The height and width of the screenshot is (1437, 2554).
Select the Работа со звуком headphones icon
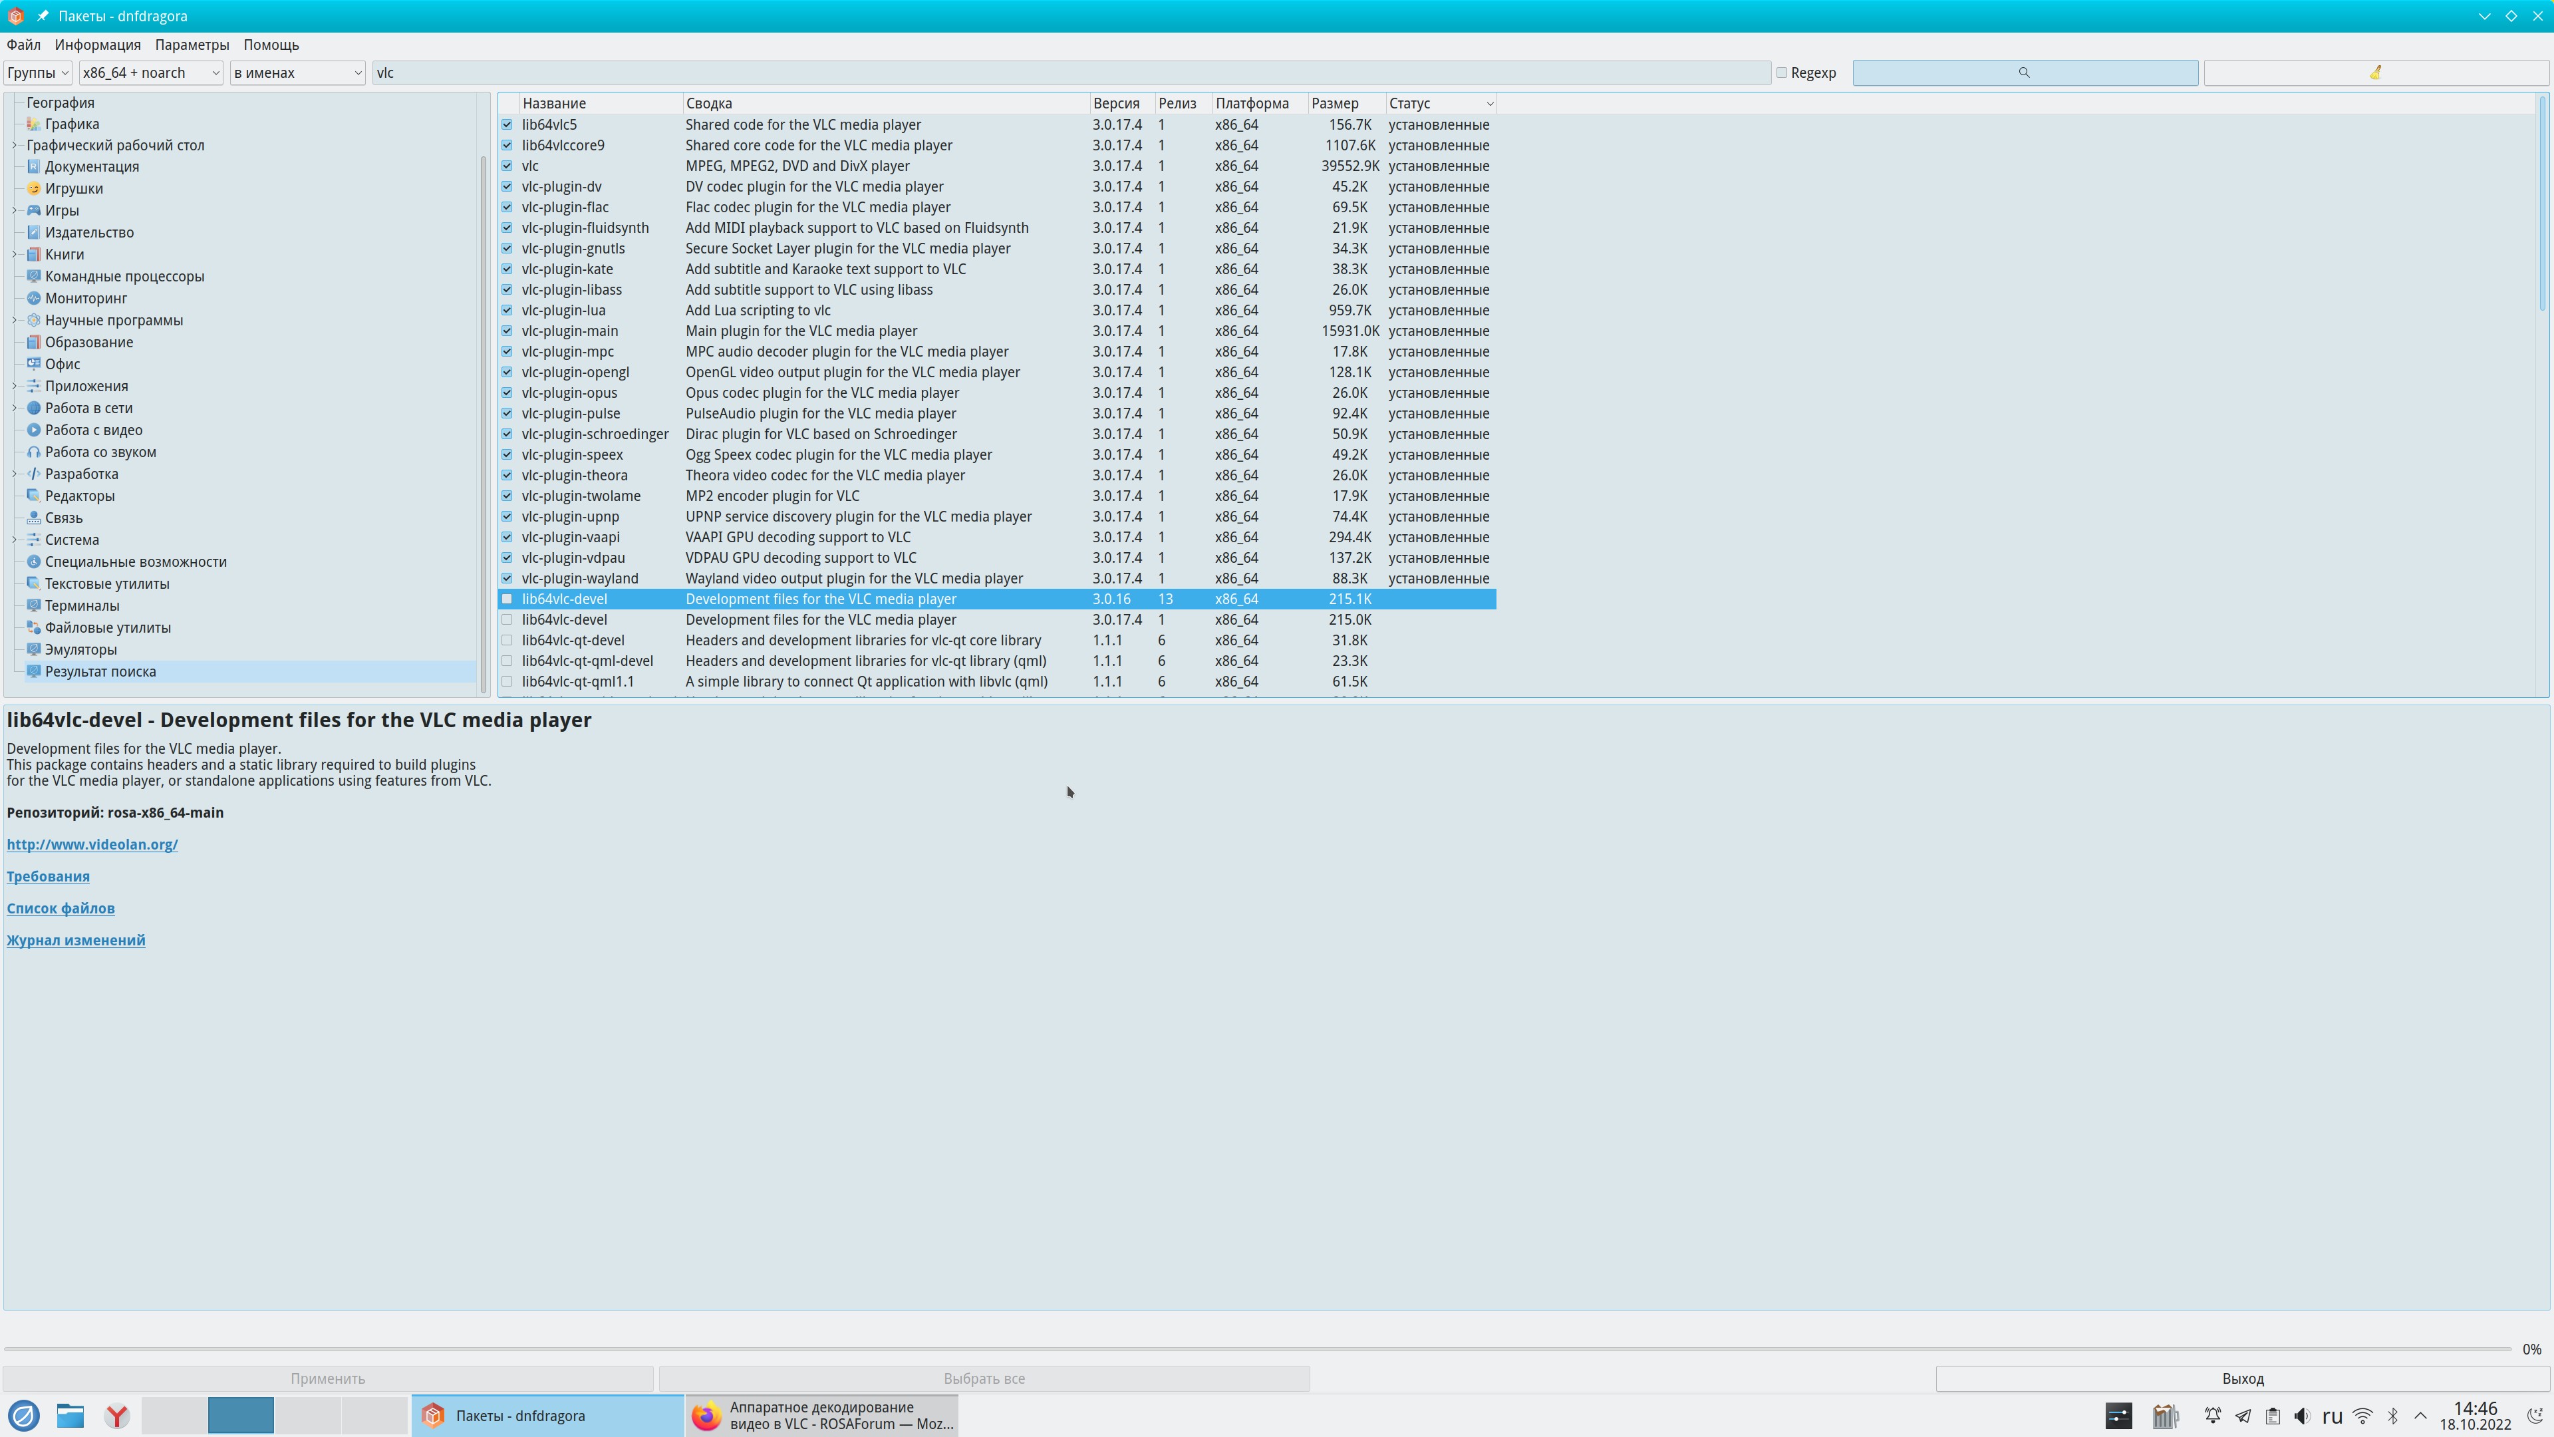tap(34, 452)
